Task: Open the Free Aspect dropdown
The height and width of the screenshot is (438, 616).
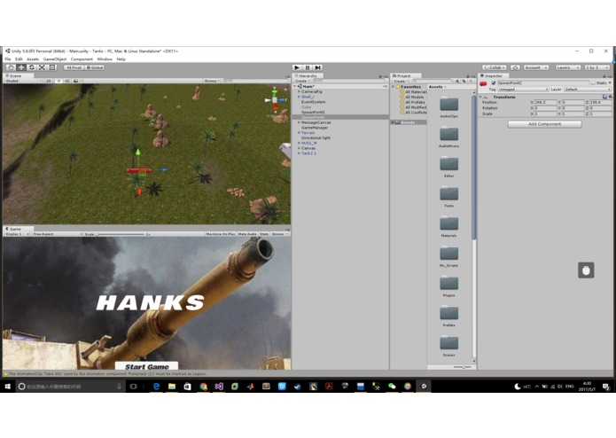Action: tap(58, 234)
